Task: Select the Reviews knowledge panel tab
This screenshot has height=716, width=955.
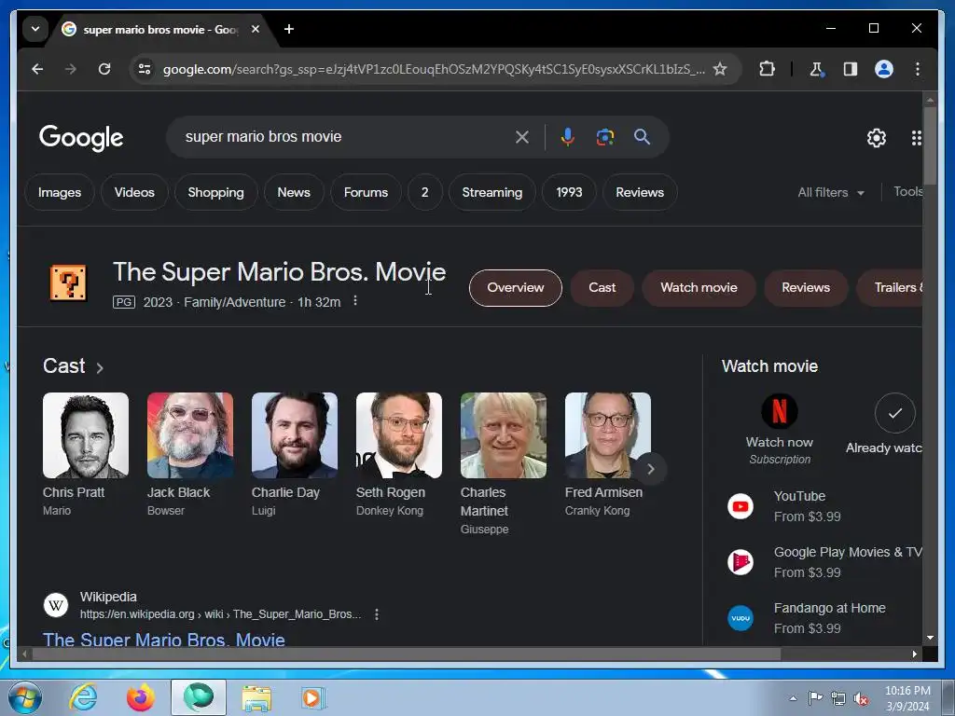Action: (806, 288)
